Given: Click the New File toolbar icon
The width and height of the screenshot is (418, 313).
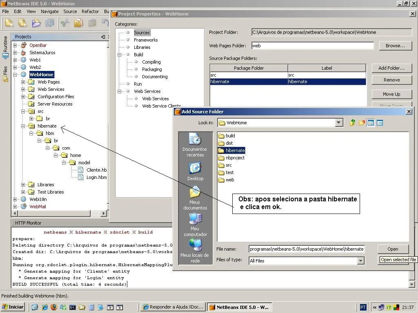Looking at the screenshot, I should coord(9,23).
